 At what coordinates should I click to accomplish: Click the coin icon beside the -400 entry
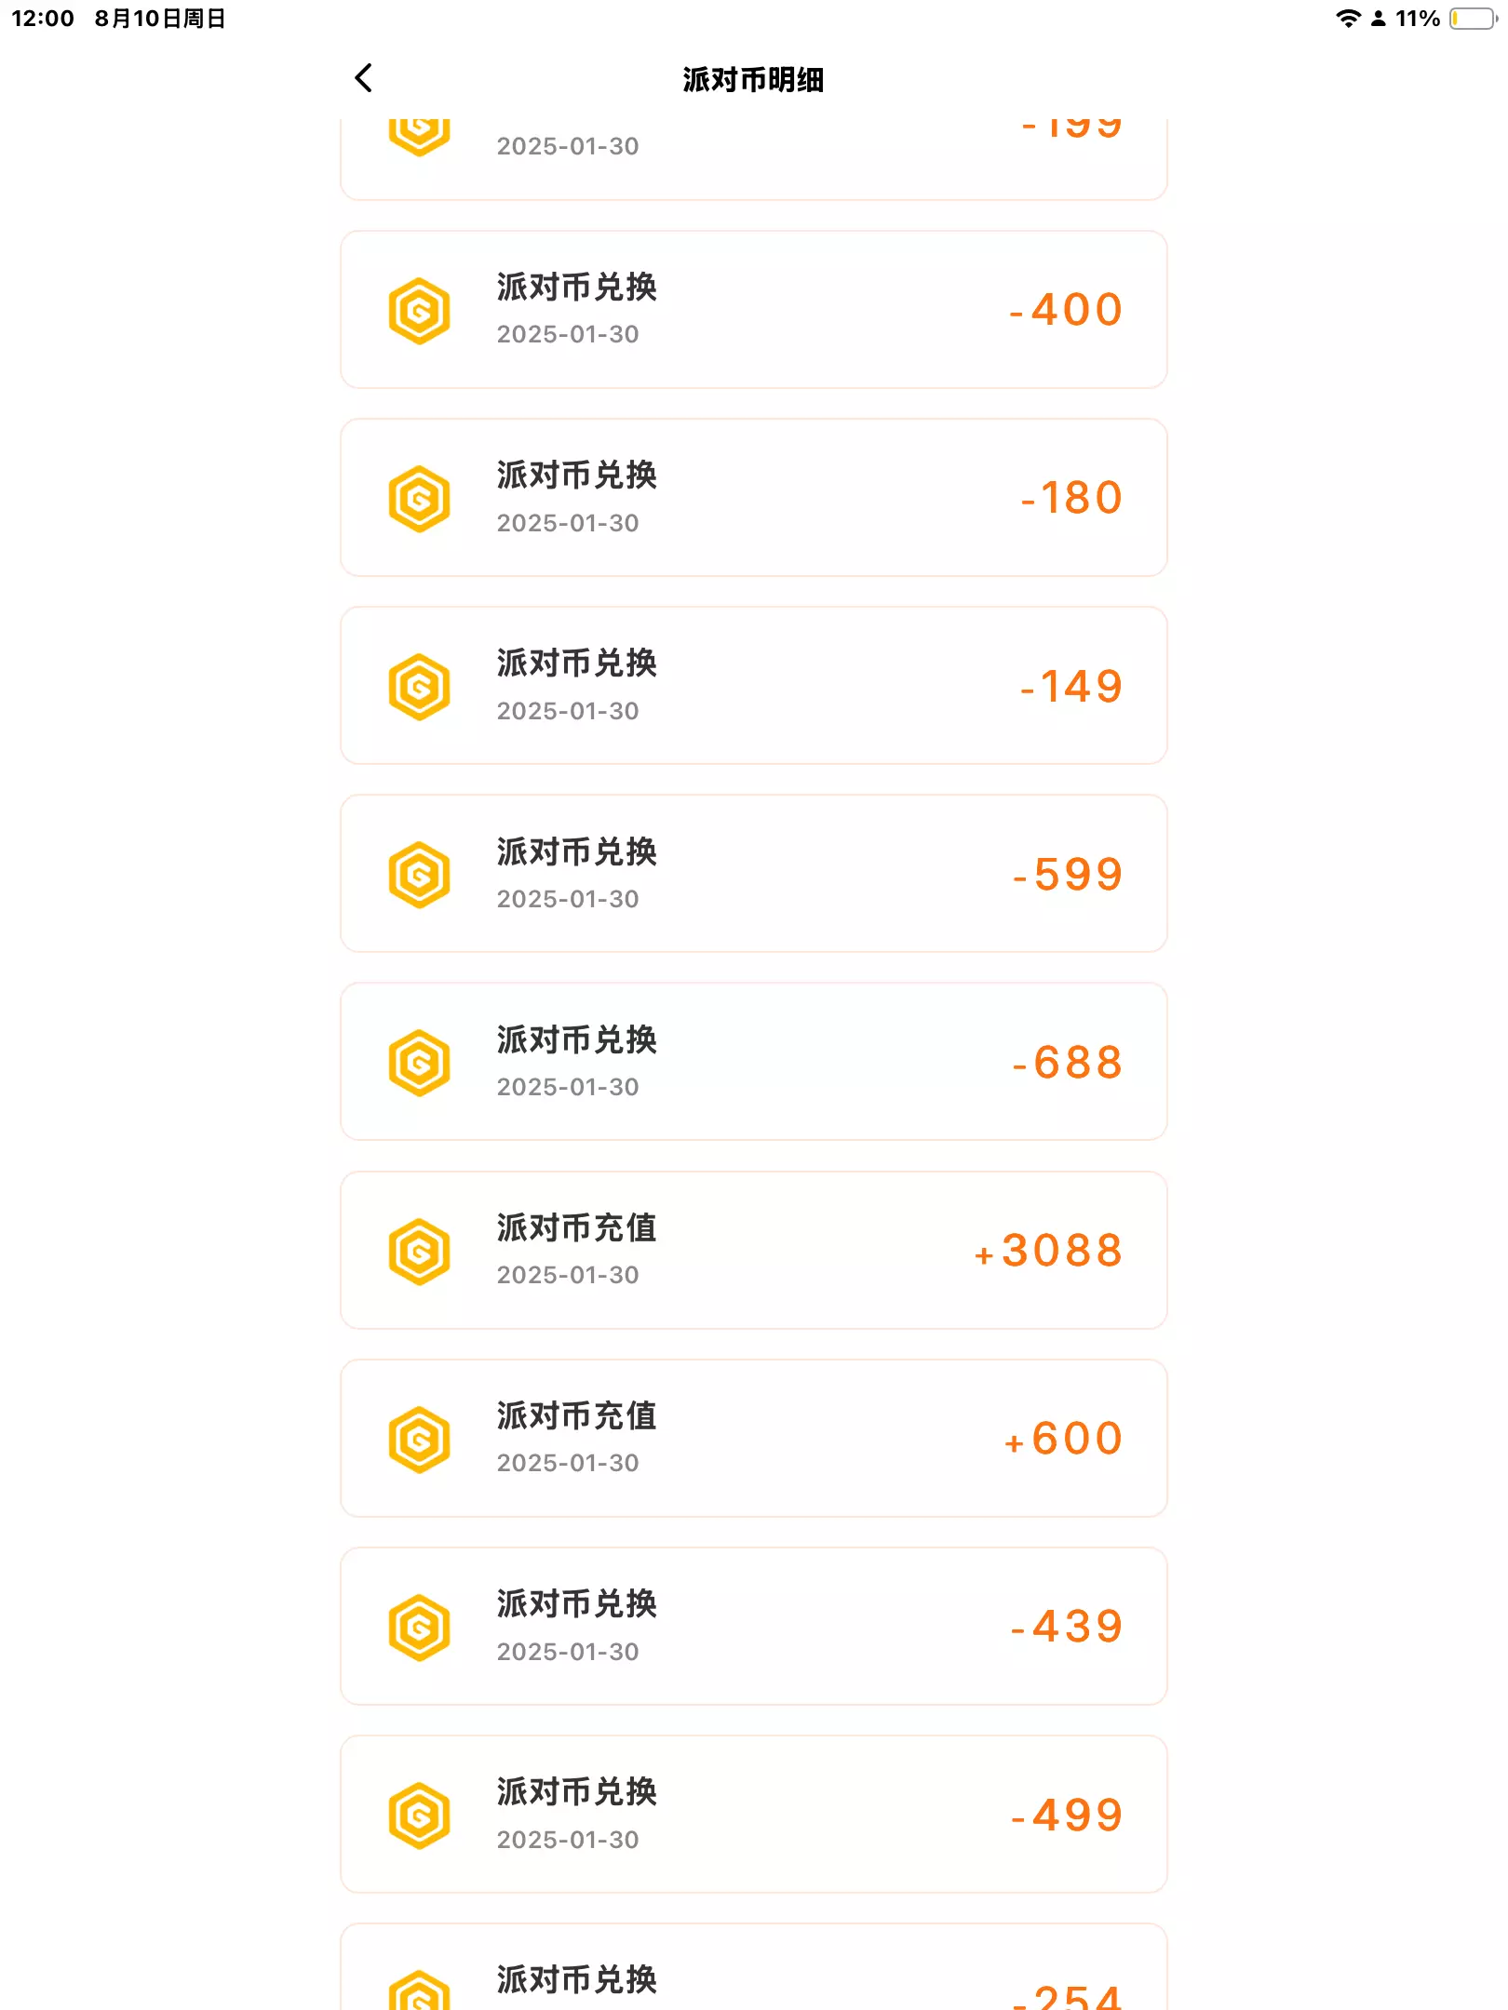[419, 311]
